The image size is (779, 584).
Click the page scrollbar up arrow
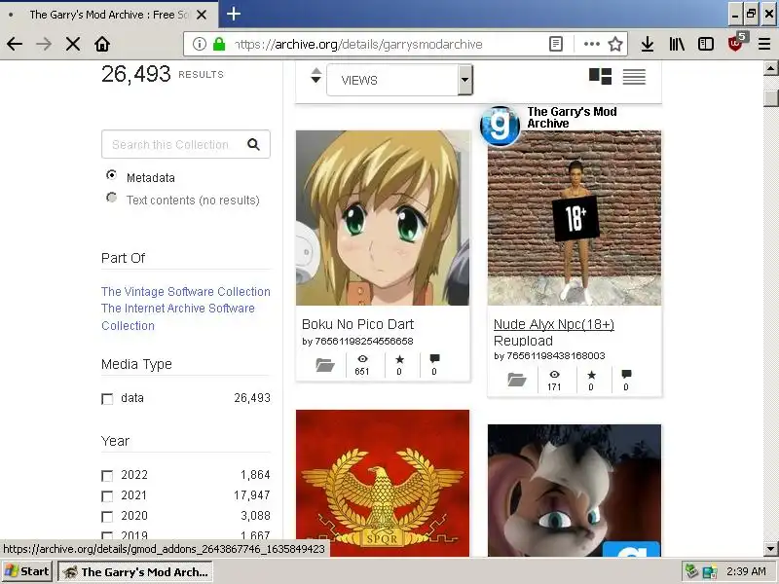[x=770, y=68]
